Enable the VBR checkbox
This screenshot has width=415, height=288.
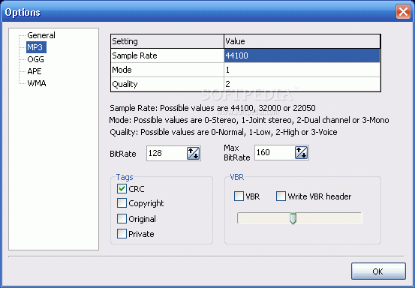pyautogui.click(x=239, y=196)
